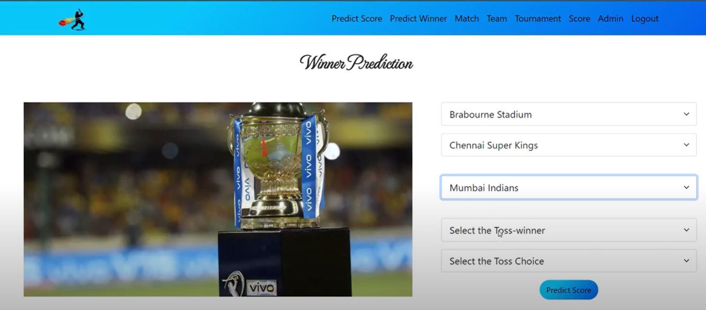Open the Match menu item
Viewport: 706px width, 310px height.
point(466,18)
